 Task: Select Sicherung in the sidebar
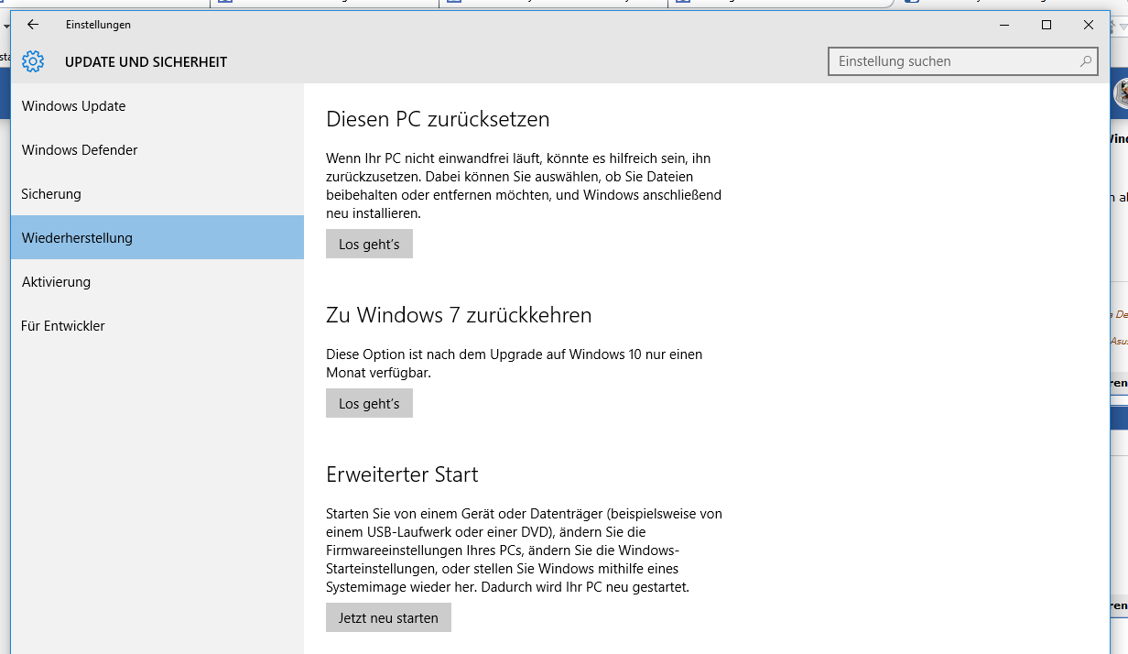157,194
